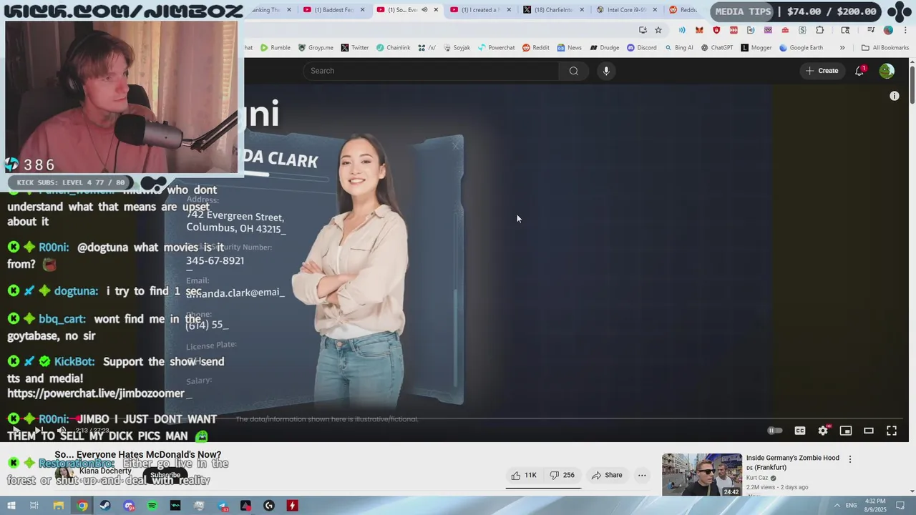
Task: Switch to CharlieIntel X tab
Action: [x=553, y=10]
